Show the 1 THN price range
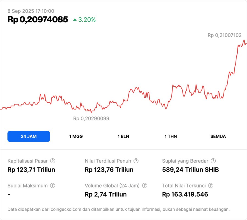The height and width of the screenshot is (220, 247). pos(171,136)
